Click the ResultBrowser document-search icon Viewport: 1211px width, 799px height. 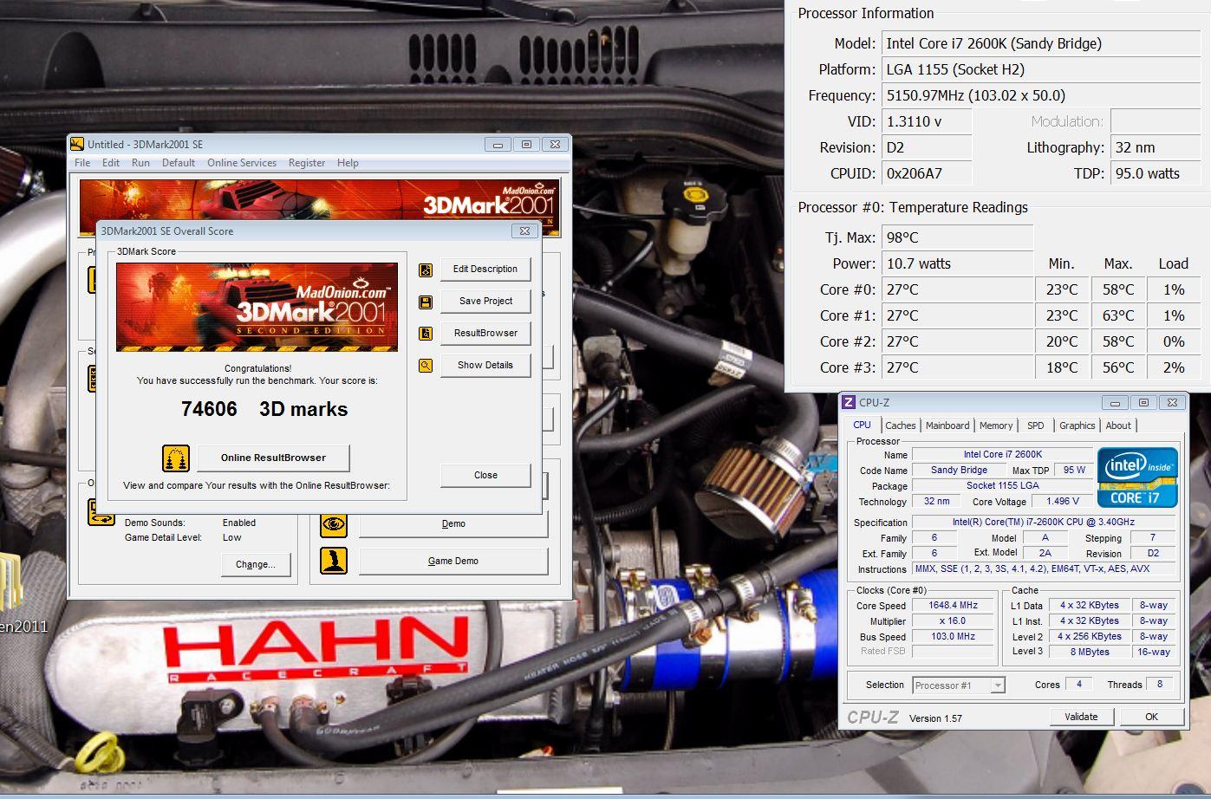tap(426, 334)
